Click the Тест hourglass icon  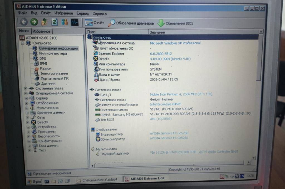tap(35, 150)
